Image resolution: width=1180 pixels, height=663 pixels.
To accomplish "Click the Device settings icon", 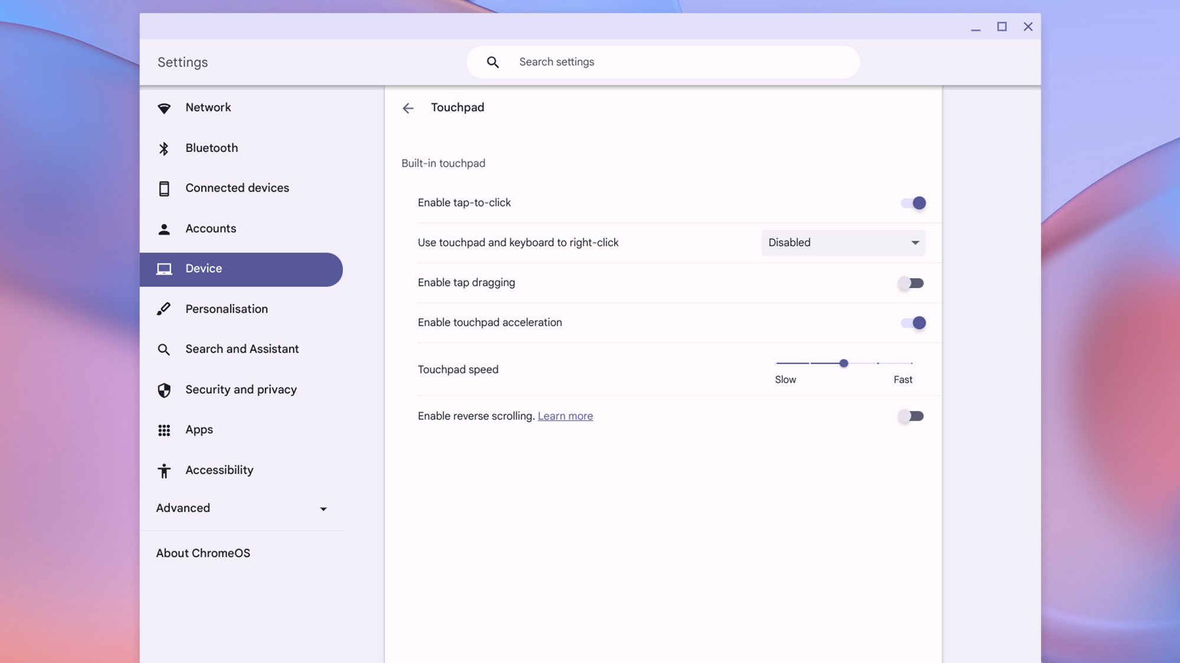I will pyautogui.click(x=162, y=269).
